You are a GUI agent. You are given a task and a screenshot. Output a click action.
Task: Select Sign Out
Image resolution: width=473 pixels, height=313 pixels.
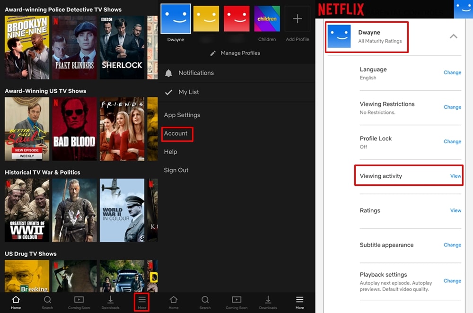176,170
